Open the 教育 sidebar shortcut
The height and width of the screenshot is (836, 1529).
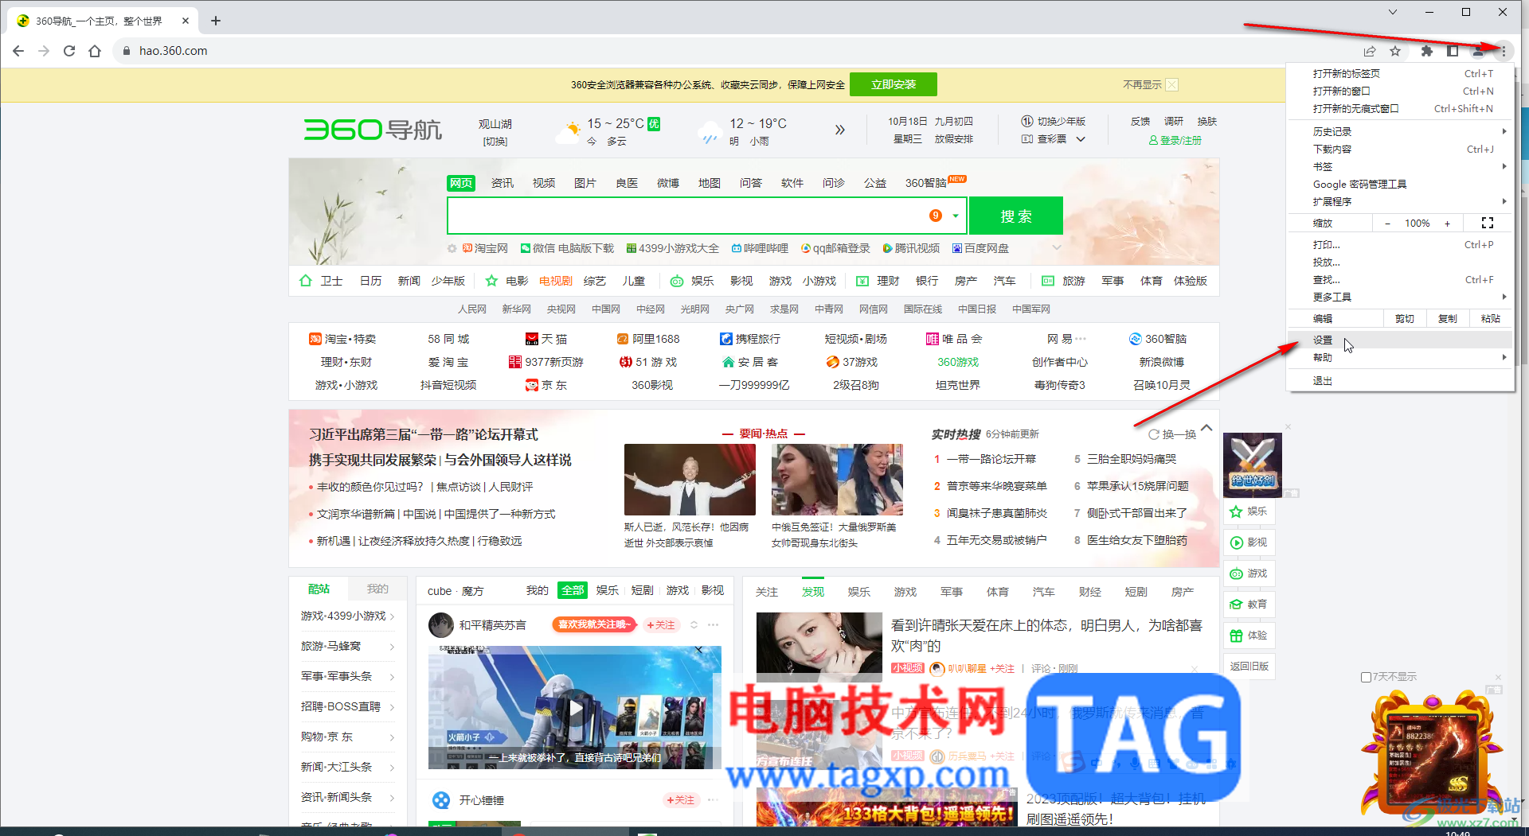pyautogui.click(x=1249, y=605)
